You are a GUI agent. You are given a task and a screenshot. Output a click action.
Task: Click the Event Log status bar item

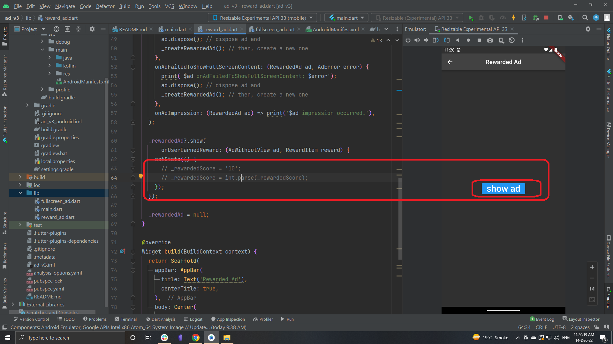click(x=543, y=319)
